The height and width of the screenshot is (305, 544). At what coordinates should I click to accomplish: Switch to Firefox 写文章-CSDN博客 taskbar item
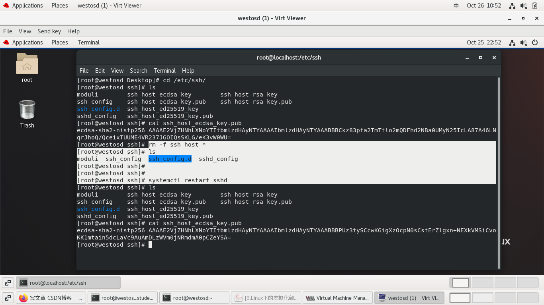(51, 298)
